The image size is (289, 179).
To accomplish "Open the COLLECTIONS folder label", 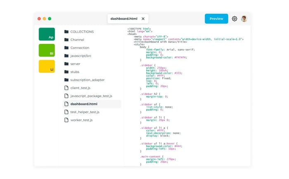I will point(82,32).
